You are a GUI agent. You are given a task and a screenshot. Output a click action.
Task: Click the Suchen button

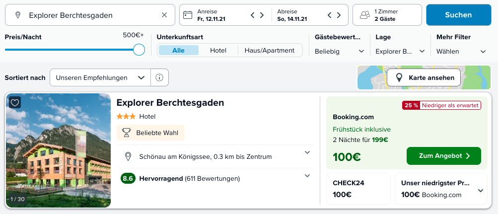(x=458, y=15)
